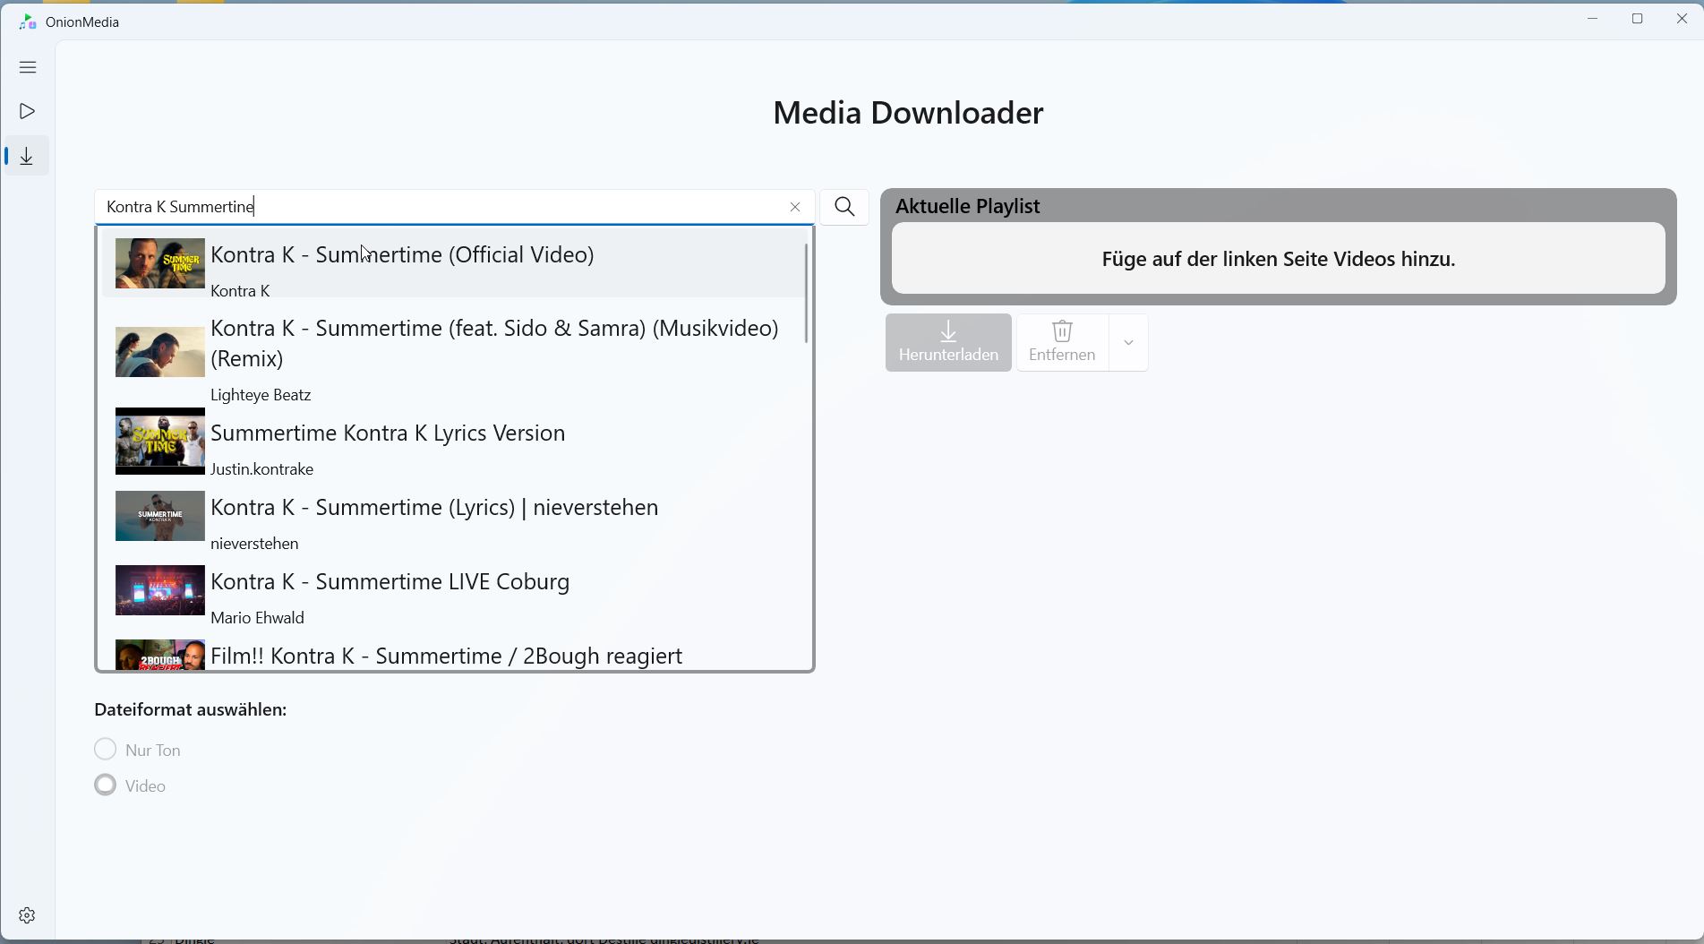Click the Mario Ehwald channel name
The height and width of the screenshot is (944, 1704).
point(257,618)
